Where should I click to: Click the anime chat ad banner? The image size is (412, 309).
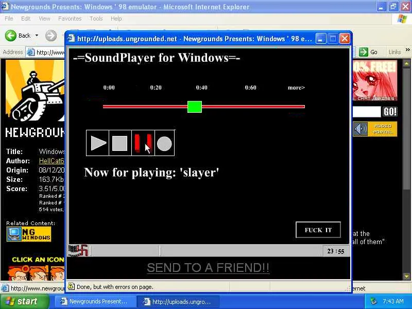(375, 80)
